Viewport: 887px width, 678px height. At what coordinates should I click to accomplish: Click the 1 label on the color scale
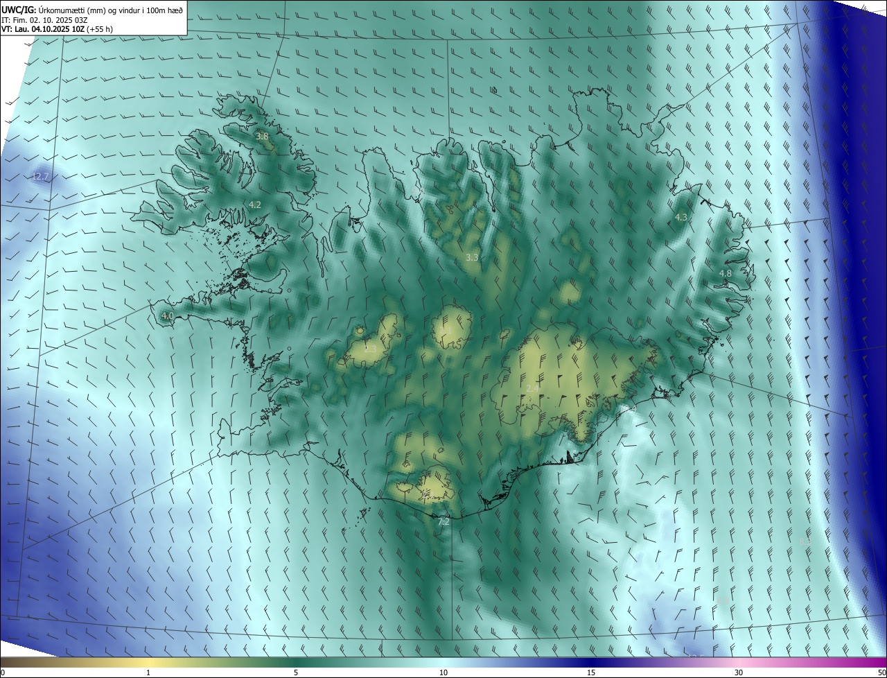148,672
